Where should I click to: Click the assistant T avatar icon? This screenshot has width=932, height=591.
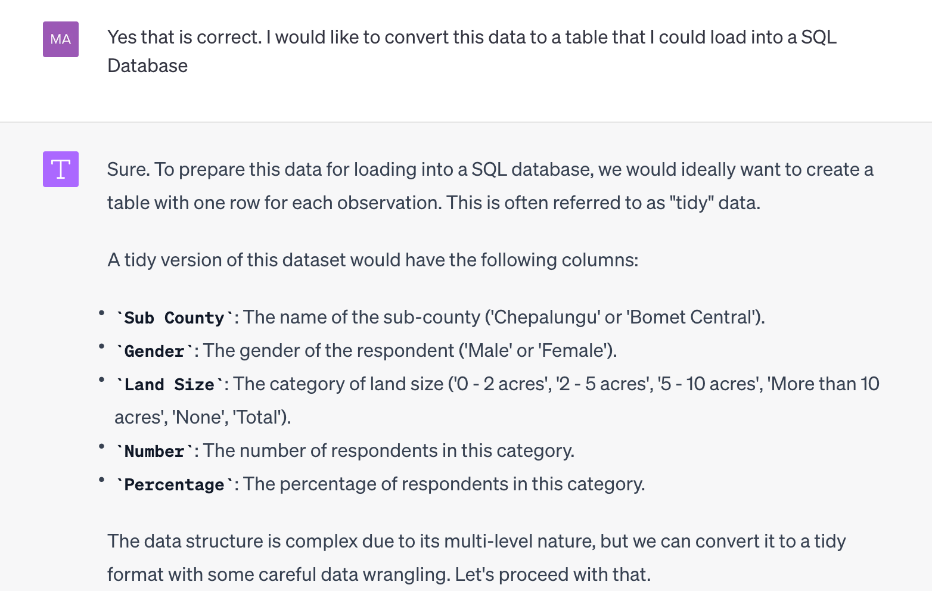tap(61, 169)
